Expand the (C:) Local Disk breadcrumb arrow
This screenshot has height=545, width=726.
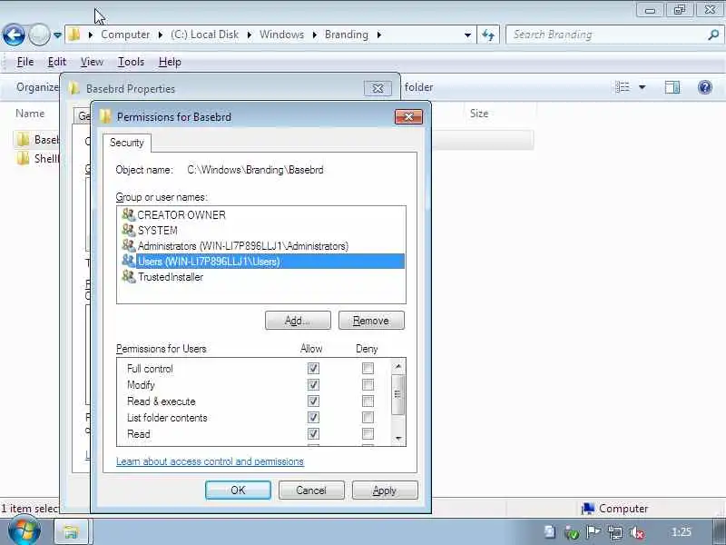[x=250, y=35]
